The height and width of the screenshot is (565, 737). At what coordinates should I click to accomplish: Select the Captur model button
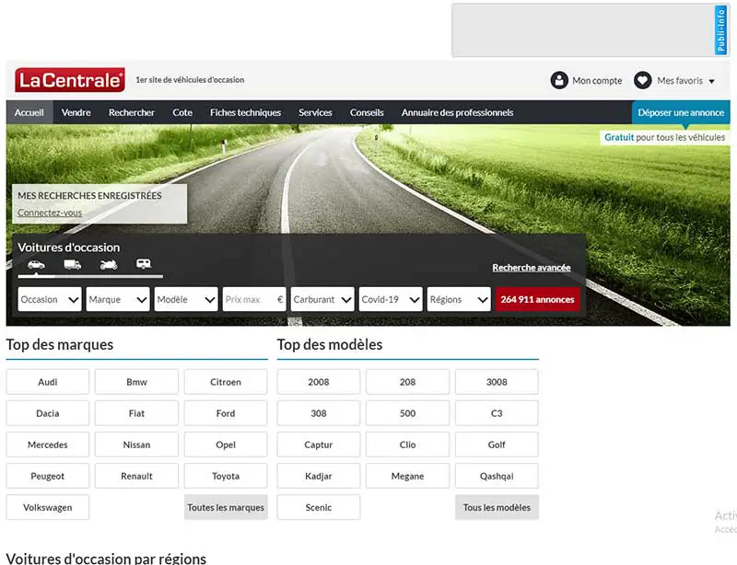click(319, 444)
